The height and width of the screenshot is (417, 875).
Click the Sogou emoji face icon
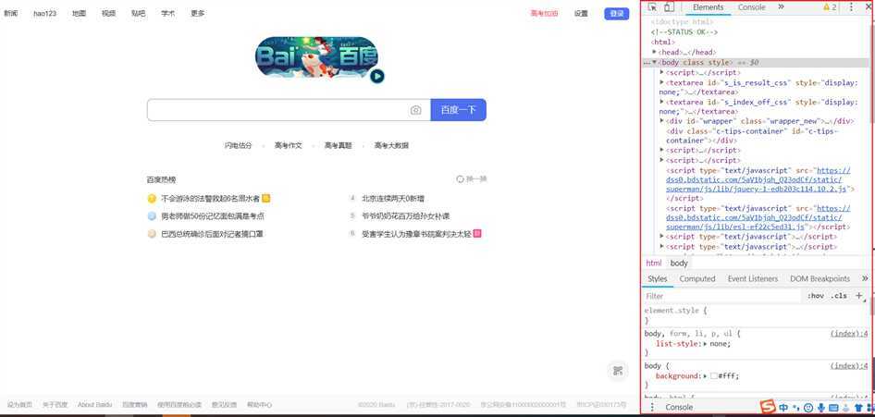pos(808,408)
